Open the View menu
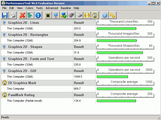 (20, 8)
